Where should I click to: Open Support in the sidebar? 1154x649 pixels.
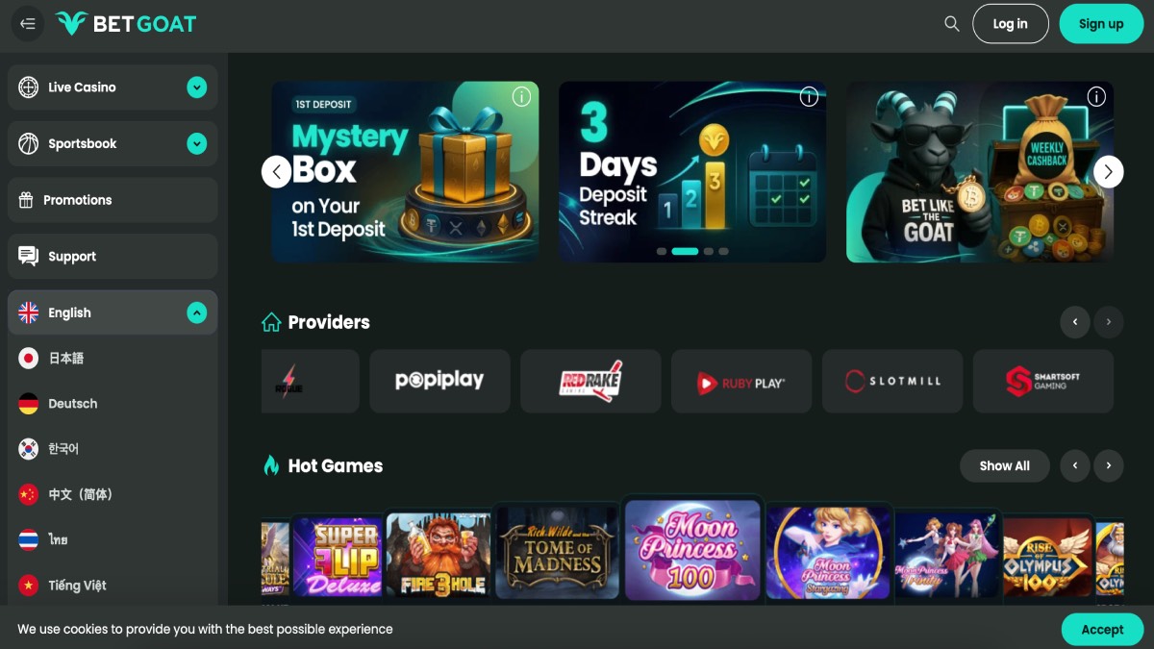pos(113,257)
